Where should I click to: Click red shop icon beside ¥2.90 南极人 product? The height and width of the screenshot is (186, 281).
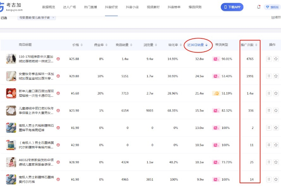point(58,145)
